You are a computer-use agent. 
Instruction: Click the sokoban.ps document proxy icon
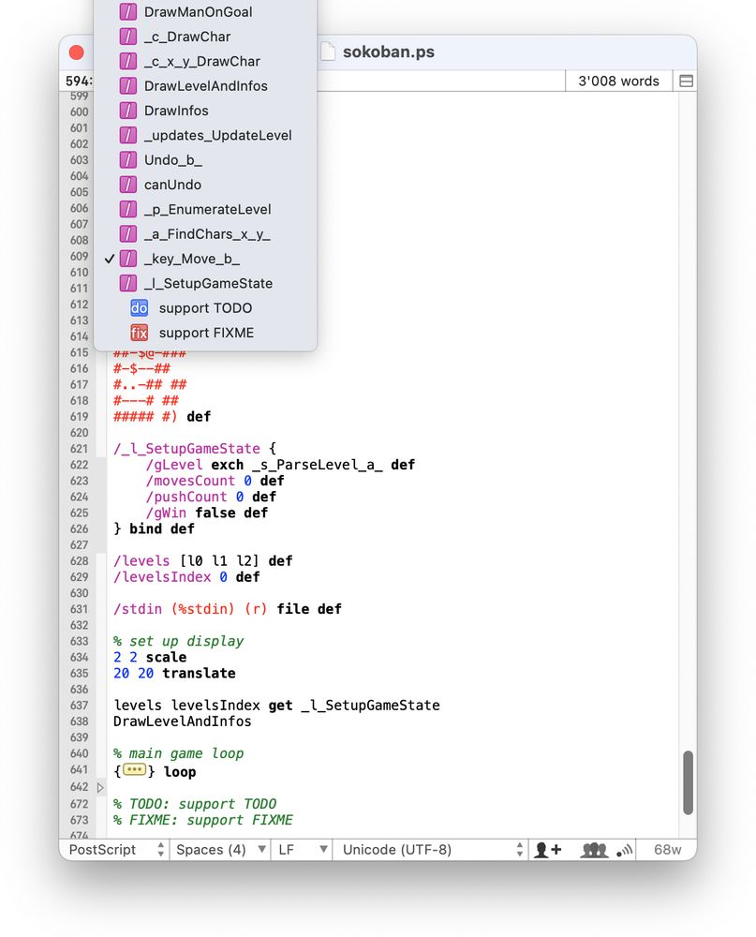328,52
